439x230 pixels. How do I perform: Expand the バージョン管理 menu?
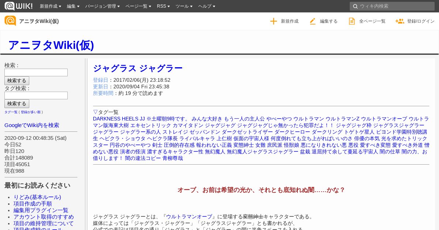pyautogui.click(x=103, y=6)
